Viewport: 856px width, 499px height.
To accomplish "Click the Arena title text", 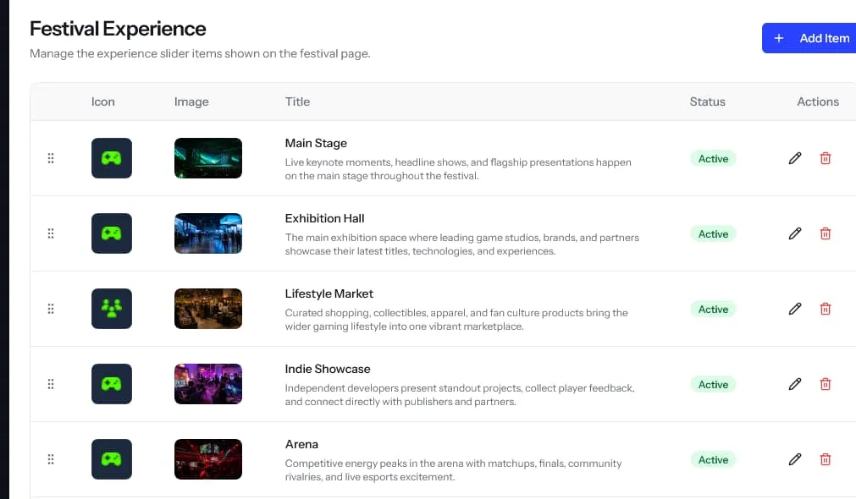I will click(301, 444).
